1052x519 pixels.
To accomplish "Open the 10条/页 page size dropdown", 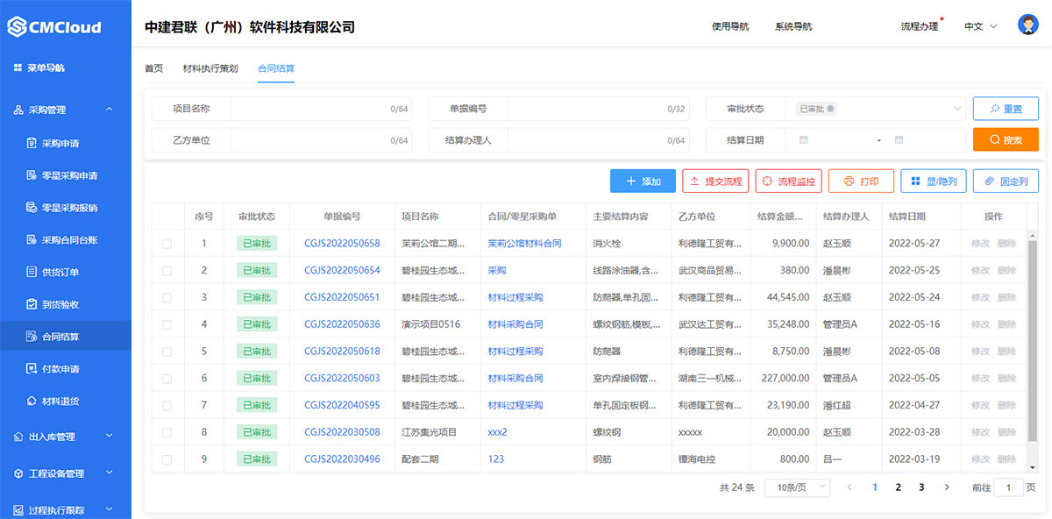I will click(797, 487).
